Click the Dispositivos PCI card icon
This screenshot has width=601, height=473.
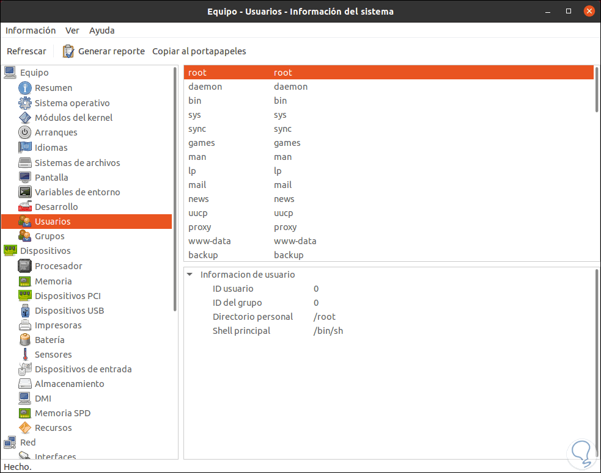click(25, 296)
